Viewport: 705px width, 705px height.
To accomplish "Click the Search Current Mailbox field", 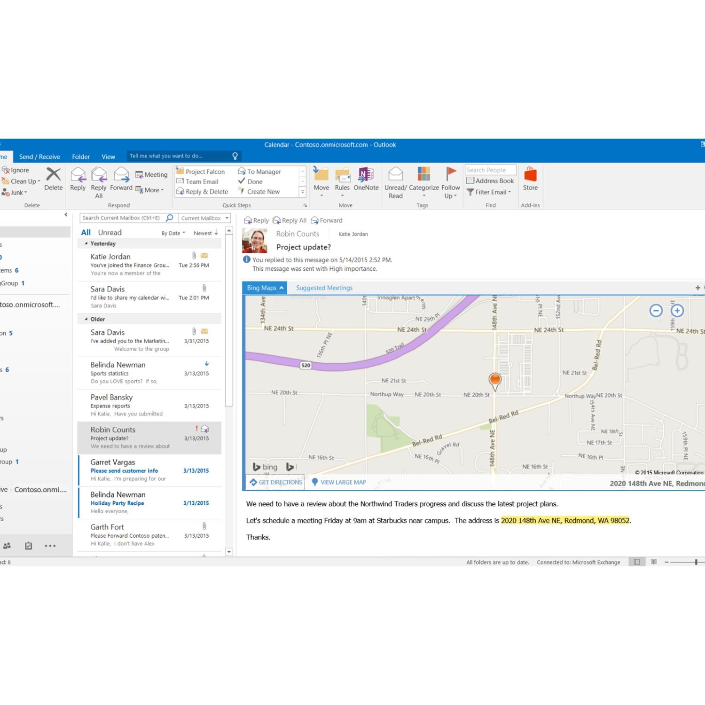I will coord(121,218).
